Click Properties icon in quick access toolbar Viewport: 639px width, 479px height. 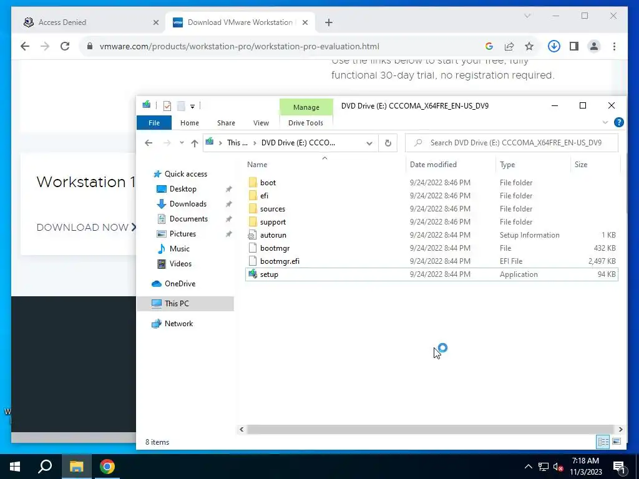point(167,106)
